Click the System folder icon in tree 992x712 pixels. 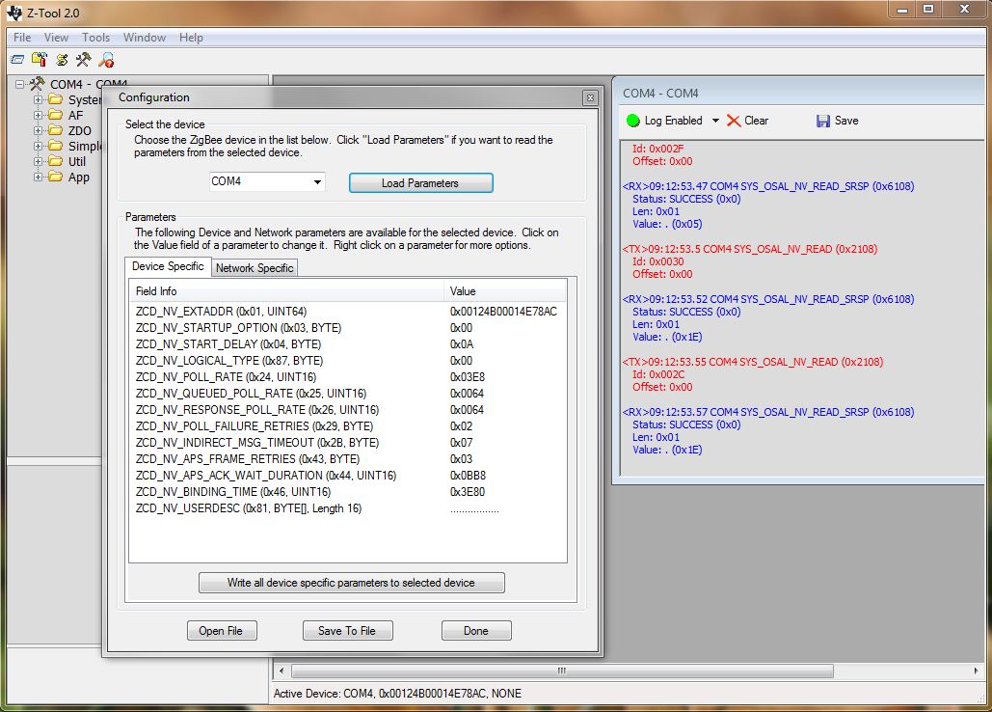tap(56, 99)
